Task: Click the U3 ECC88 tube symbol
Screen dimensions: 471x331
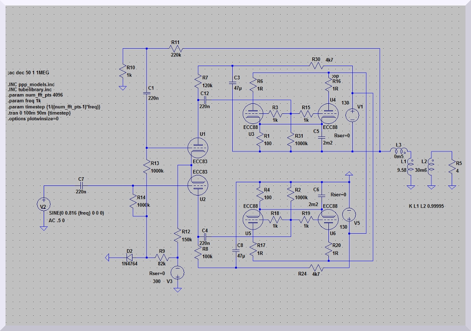Action: point(253,112)
